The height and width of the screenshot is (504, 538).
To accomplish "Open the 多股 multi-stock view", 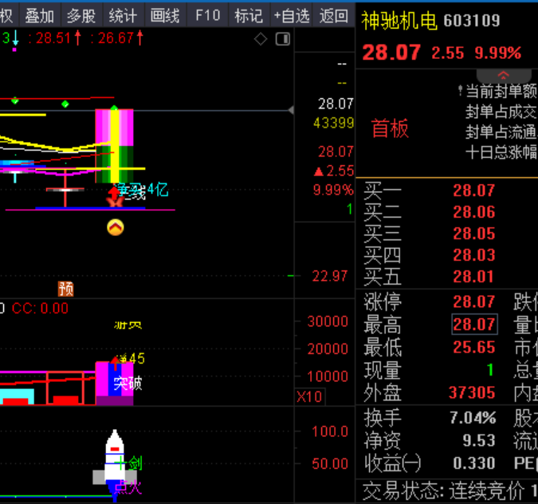I will [x=81, y=15].
